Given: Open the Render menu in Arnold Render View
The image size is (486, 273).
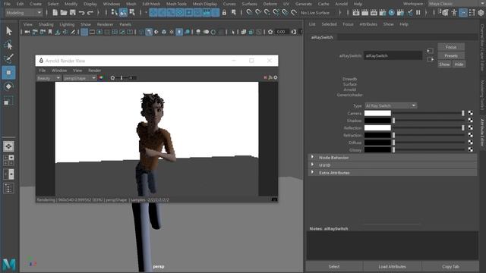Looking at the screenshot, I should coord(94,71).
